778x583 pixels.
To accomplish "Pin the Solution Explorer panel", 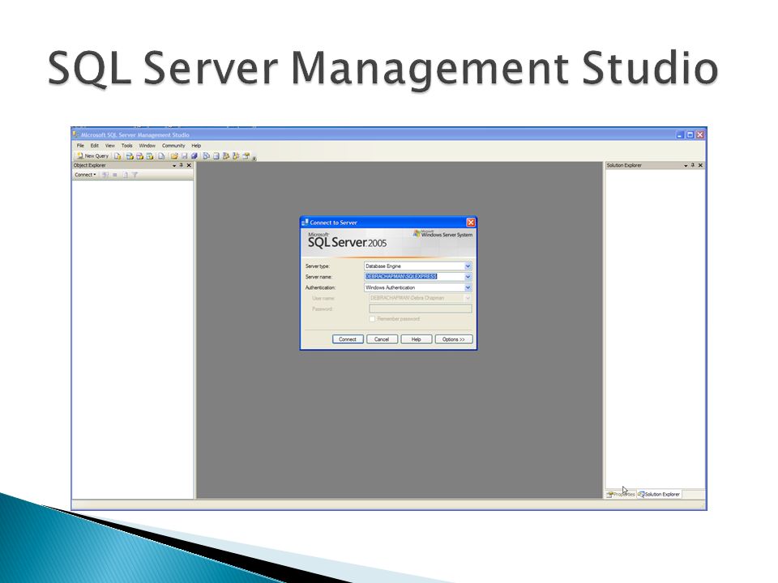I will tap(693, 165).
